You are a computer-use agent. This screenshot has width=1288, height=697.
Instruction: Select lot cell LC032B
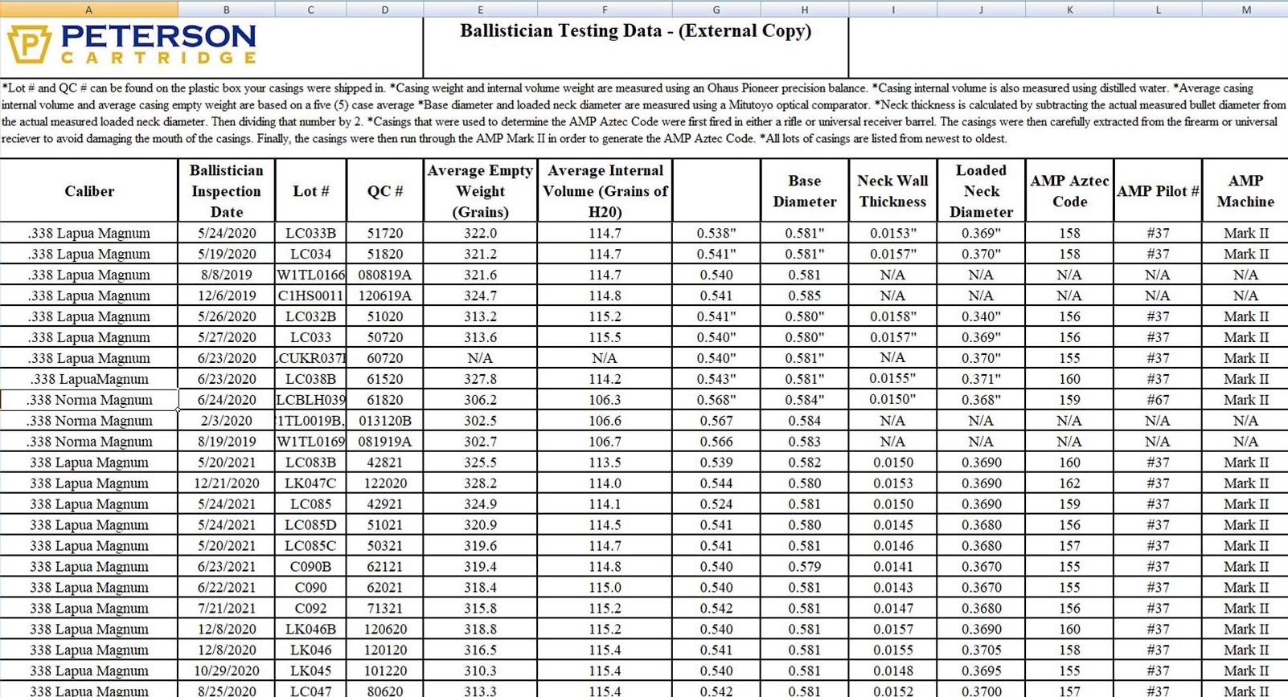(x=310, y=316)
